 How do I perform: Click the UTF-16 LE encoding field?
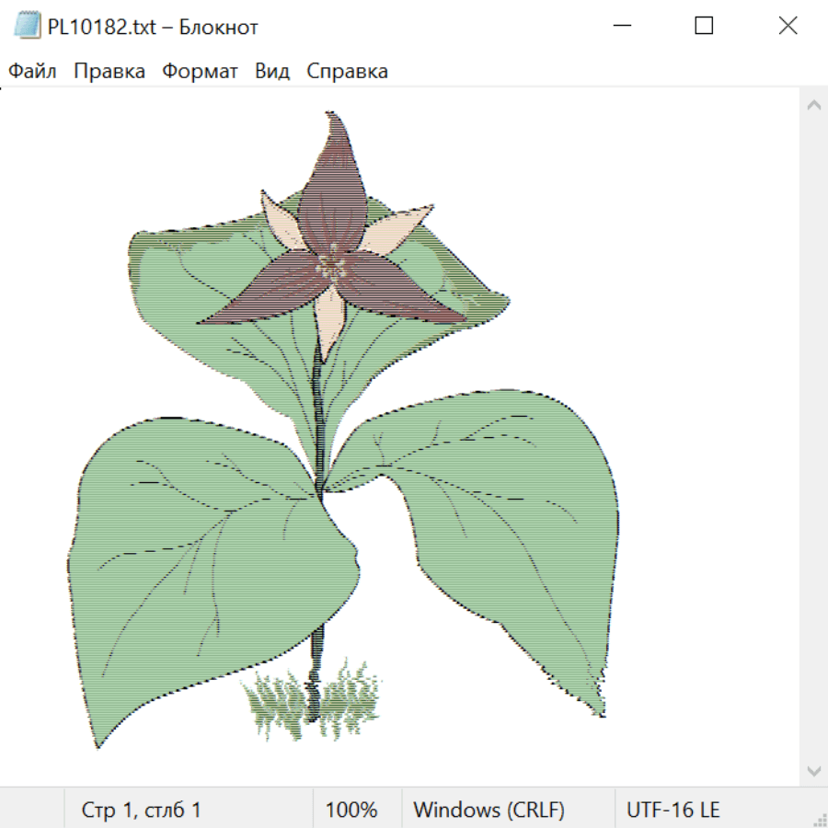(x=673, y=810)
